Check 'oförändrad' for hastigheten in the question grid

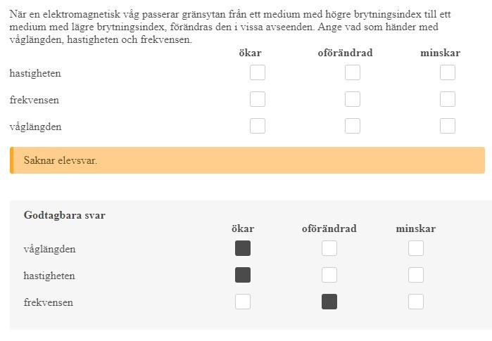pyautogui.click(x=353, y=73)
